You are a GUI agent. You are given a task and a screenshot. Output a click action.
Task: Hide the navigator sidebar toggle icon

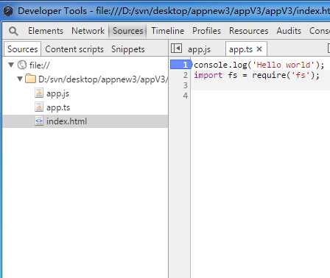point(176,49)
